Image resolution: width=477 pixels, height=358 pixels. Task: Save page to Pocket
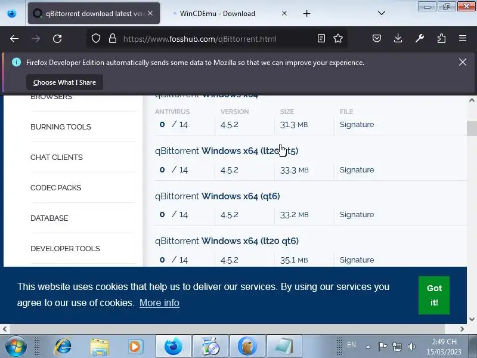377,38
